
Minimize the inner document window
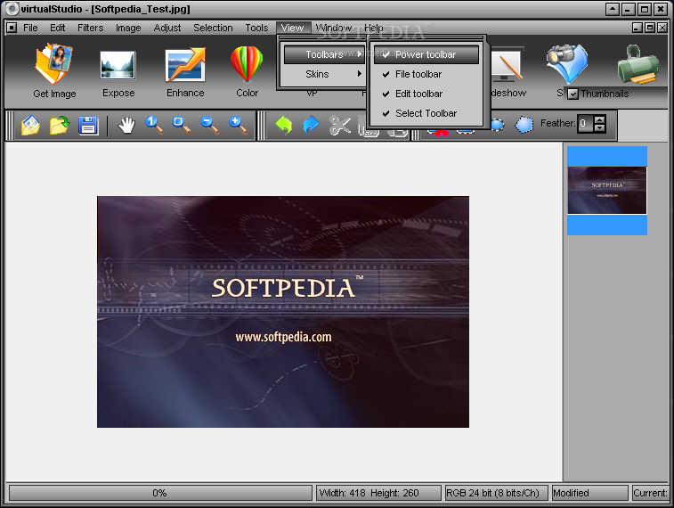(x=637, y=28)
